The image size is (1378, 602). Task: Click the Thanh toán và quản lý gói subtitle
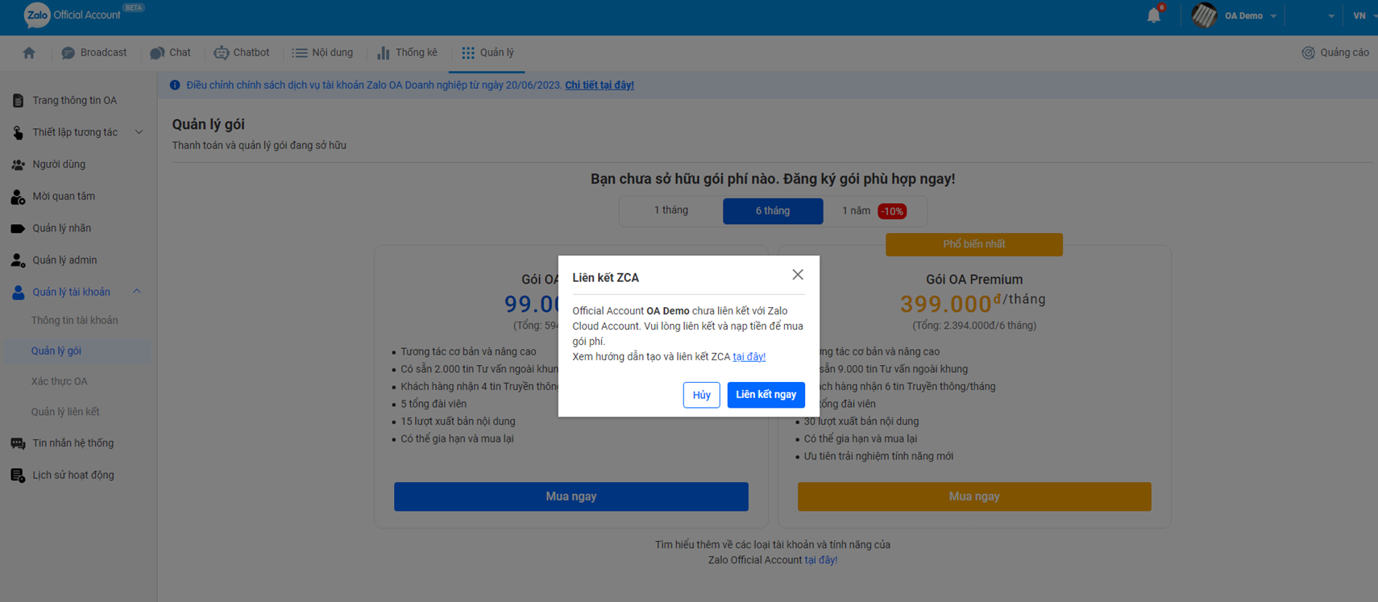259,146
